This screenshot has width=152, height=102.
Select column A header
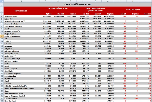(x=21, y=1)
